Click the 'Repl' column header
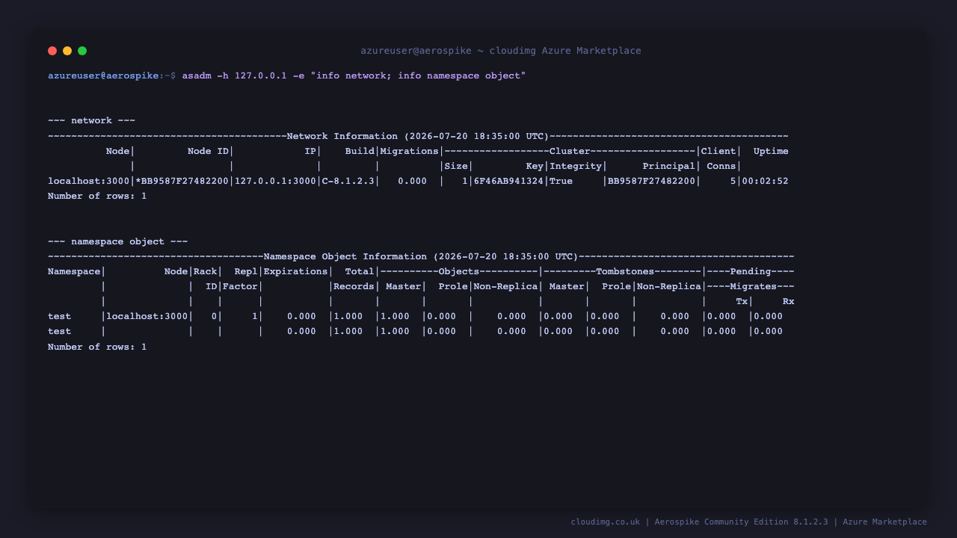 click(x=246, y=271)
